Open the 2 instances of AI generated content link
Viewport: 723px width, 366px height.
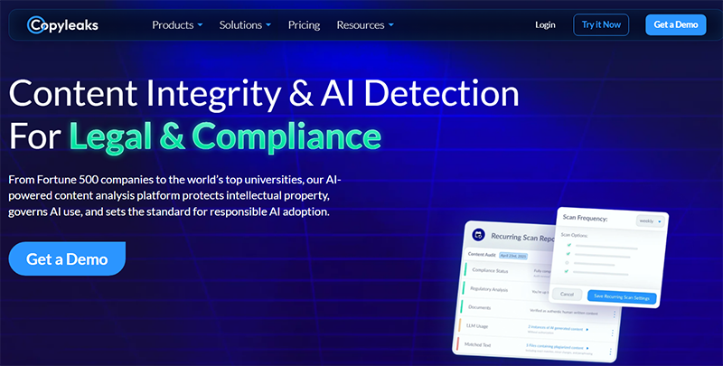tap(556, 327)
